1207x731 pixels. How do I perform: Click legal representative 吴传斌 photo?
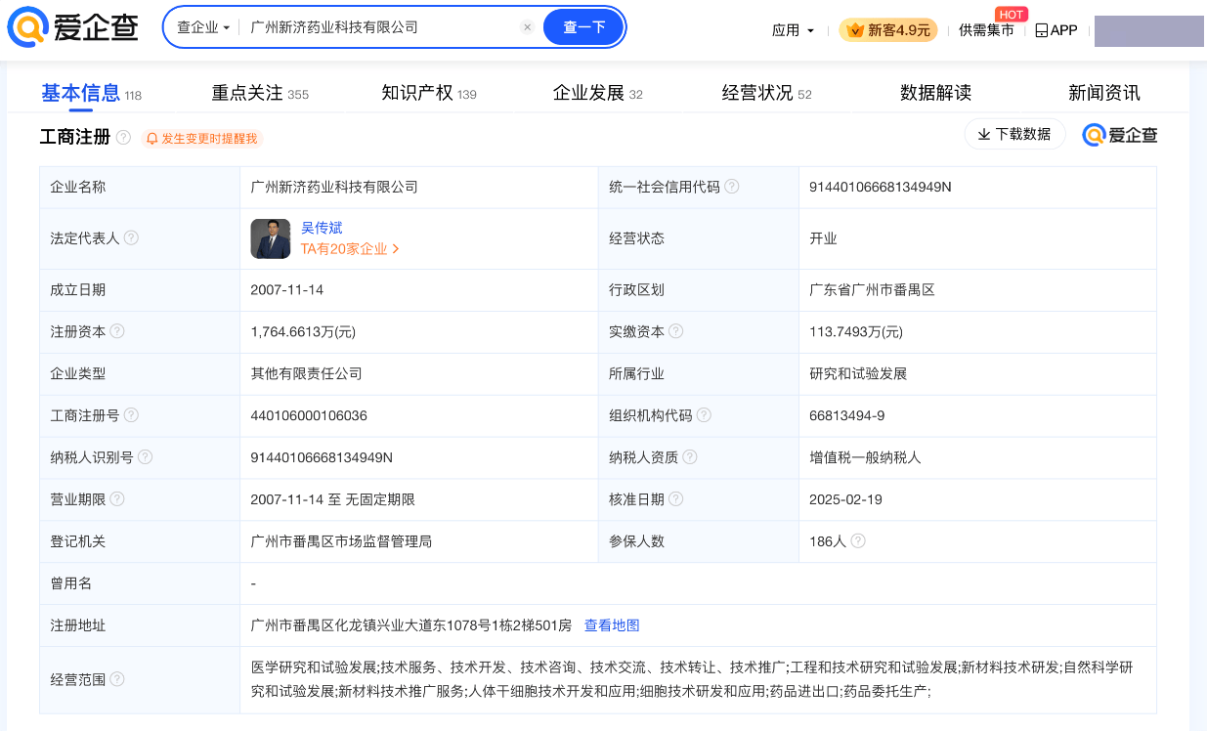pos(271,238)
